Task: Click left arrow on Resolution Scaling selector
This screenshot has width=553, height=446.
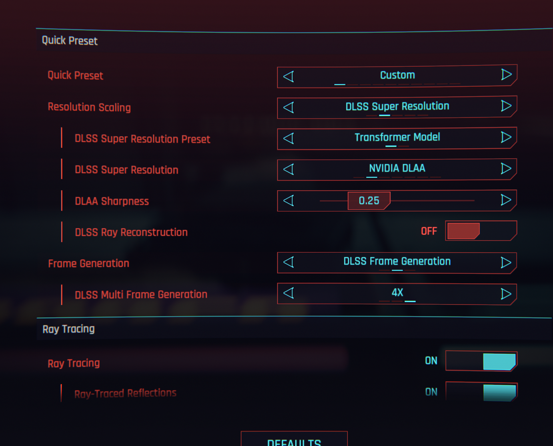Action: click(288, 107)
